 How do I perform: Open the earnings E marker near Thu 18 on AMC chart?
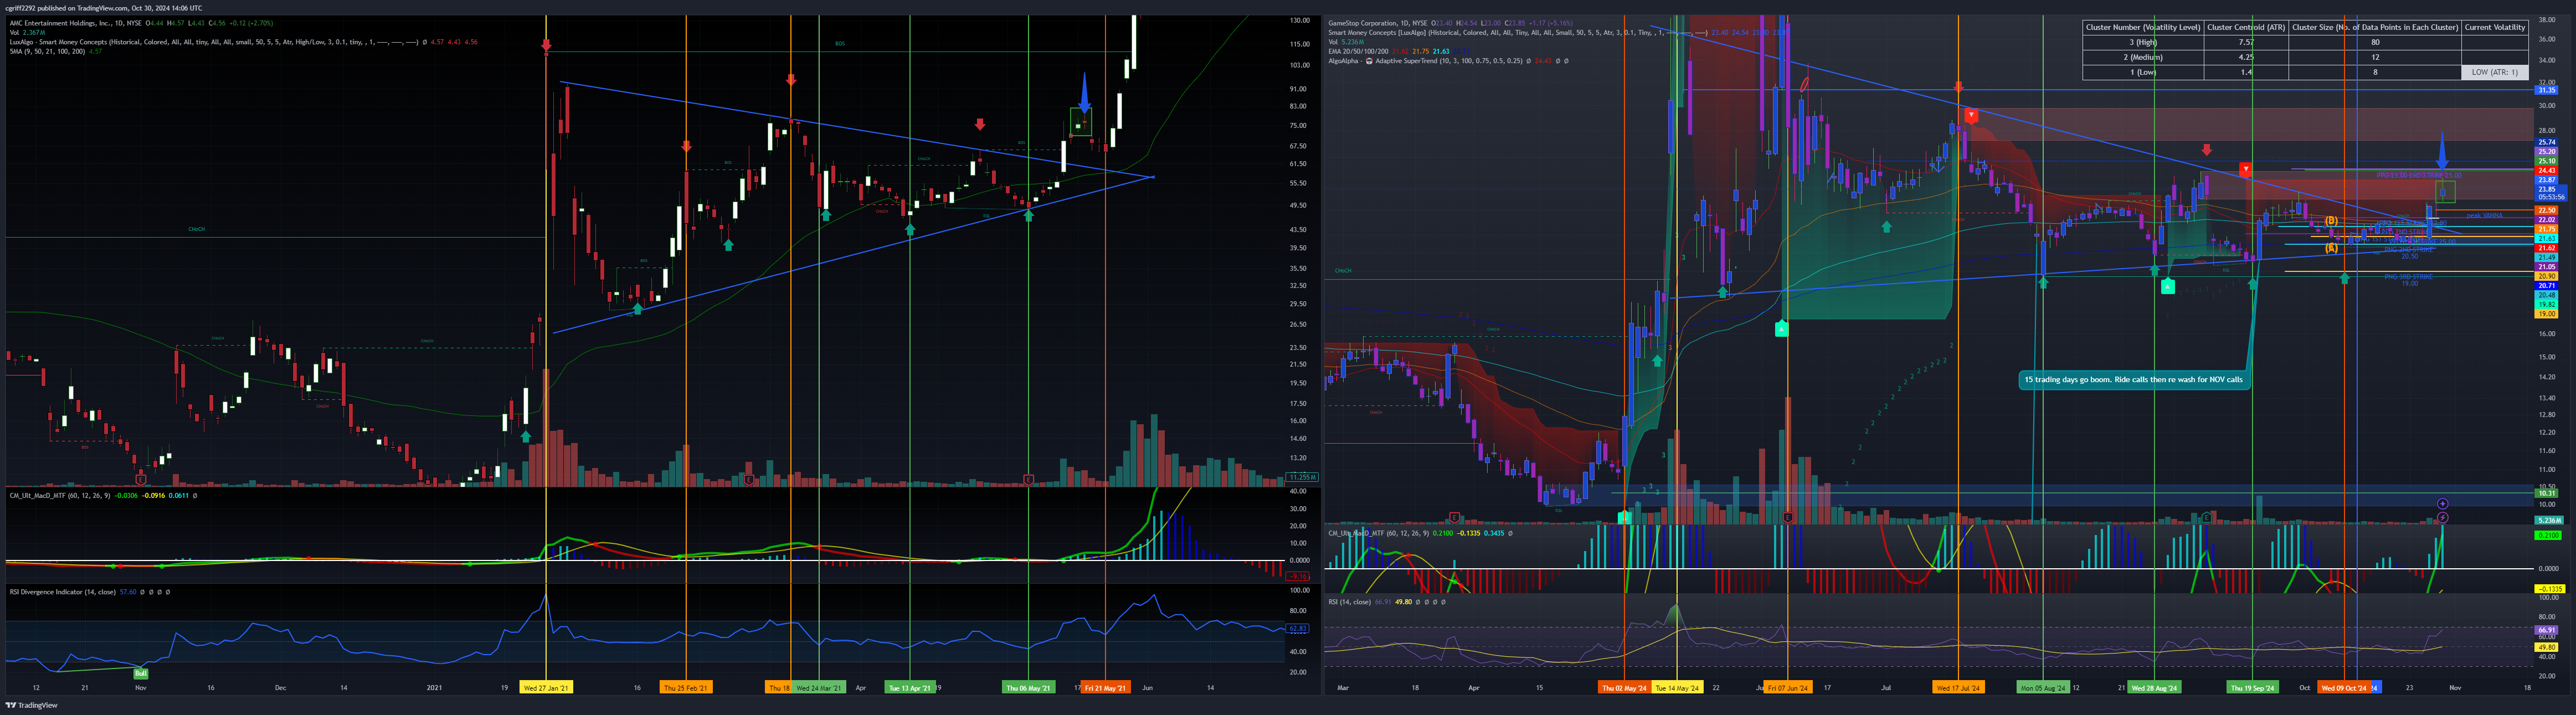(749, 480)
